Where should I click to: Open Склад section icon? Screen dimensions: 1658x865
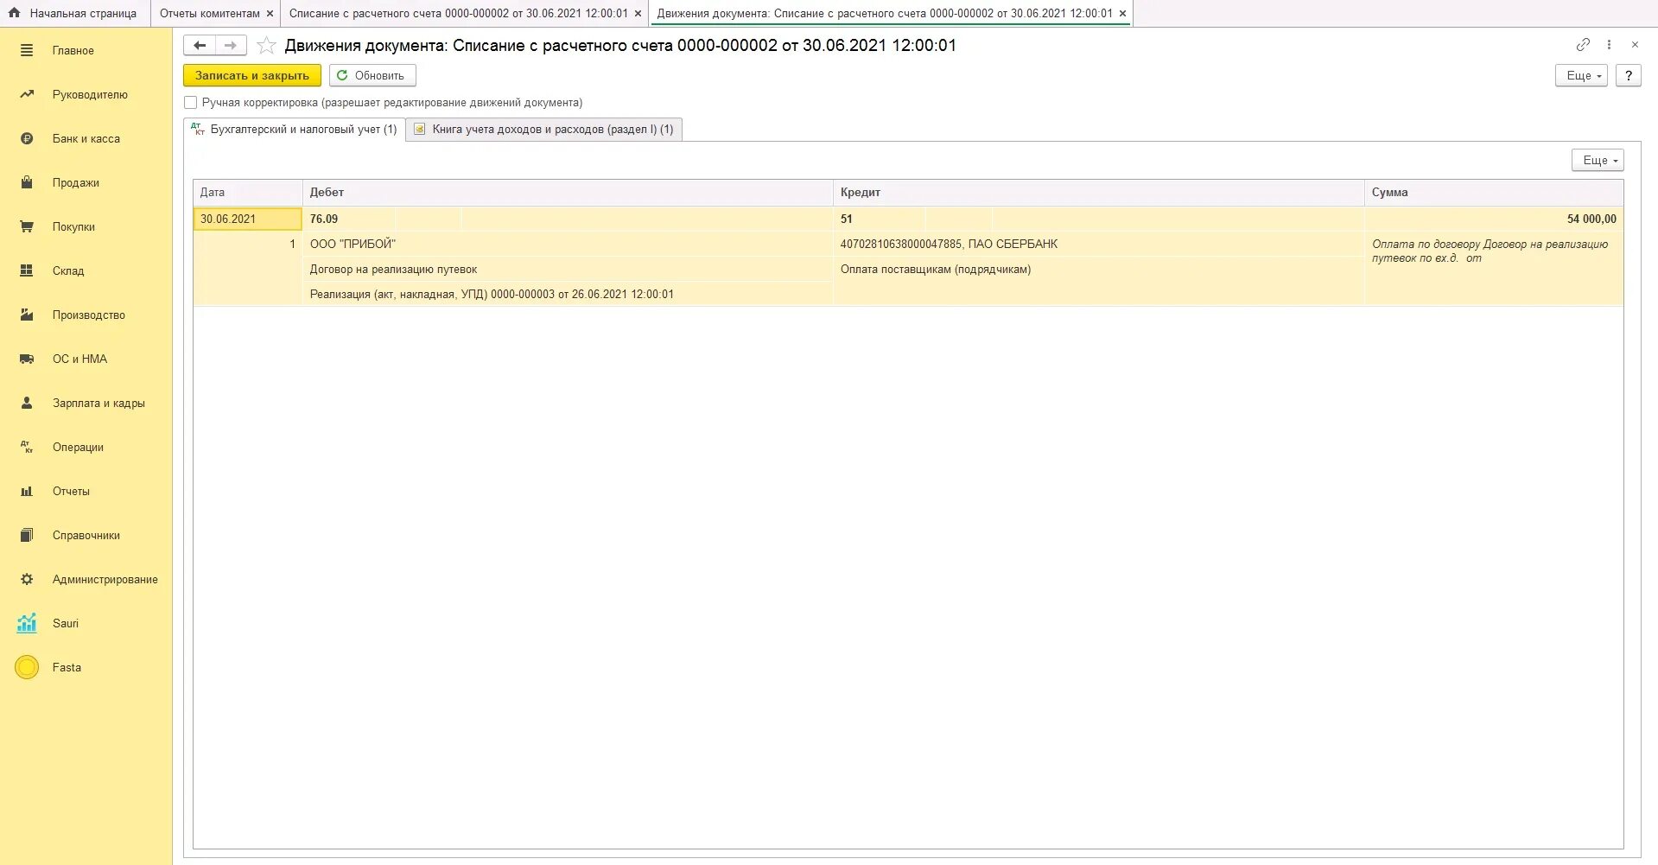tap(27, 271)
